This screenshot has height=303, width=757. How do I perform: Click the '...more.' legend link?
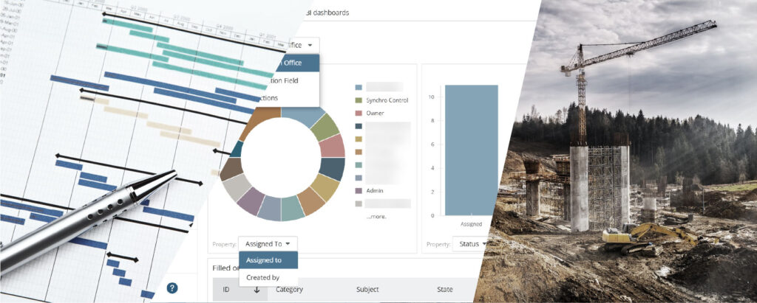(376, 216)
